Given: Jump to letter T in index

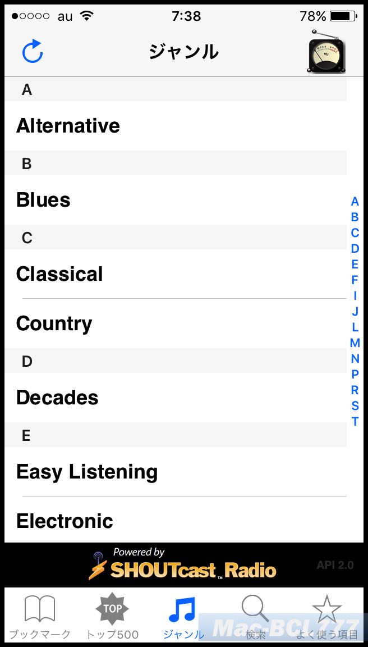Looking at the screenshot, I should [355, 422].
